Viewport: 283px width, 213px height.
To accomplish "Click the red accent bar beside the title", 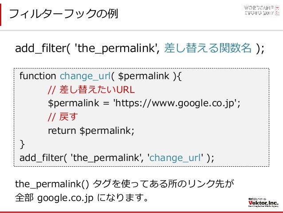I will tap(0, 15).
